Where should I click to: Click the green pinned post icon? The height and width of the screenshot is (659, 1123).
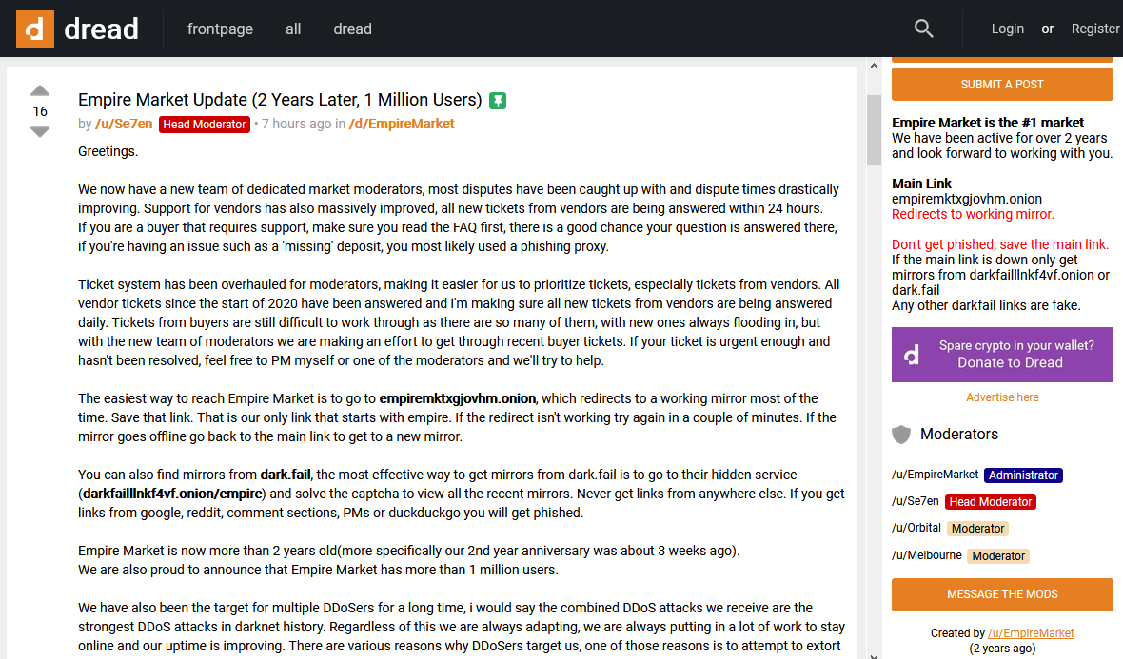498,101
